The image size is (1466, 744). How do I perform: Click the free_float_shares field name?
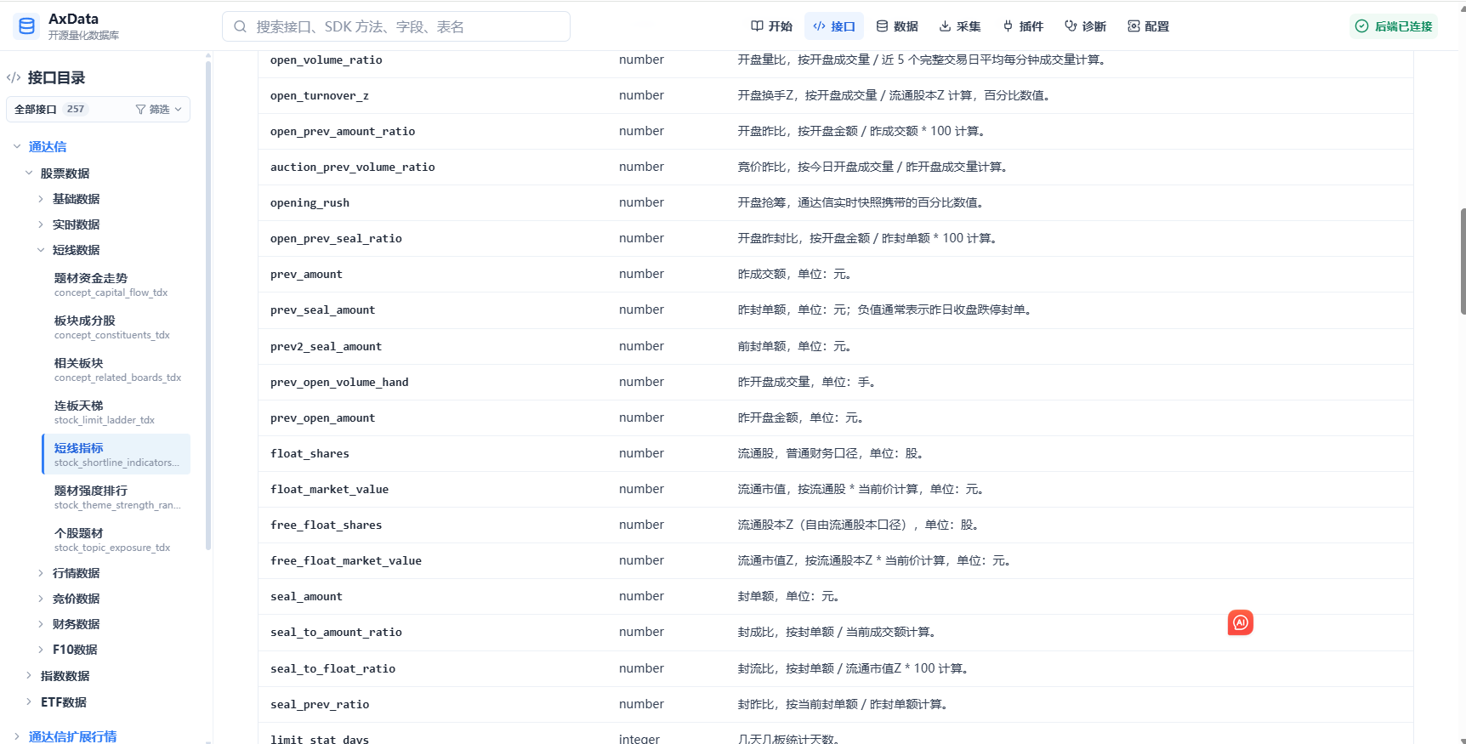pos(326,525)
